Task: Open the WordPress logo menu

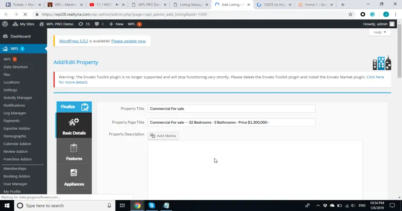Action: coord(5,24)
